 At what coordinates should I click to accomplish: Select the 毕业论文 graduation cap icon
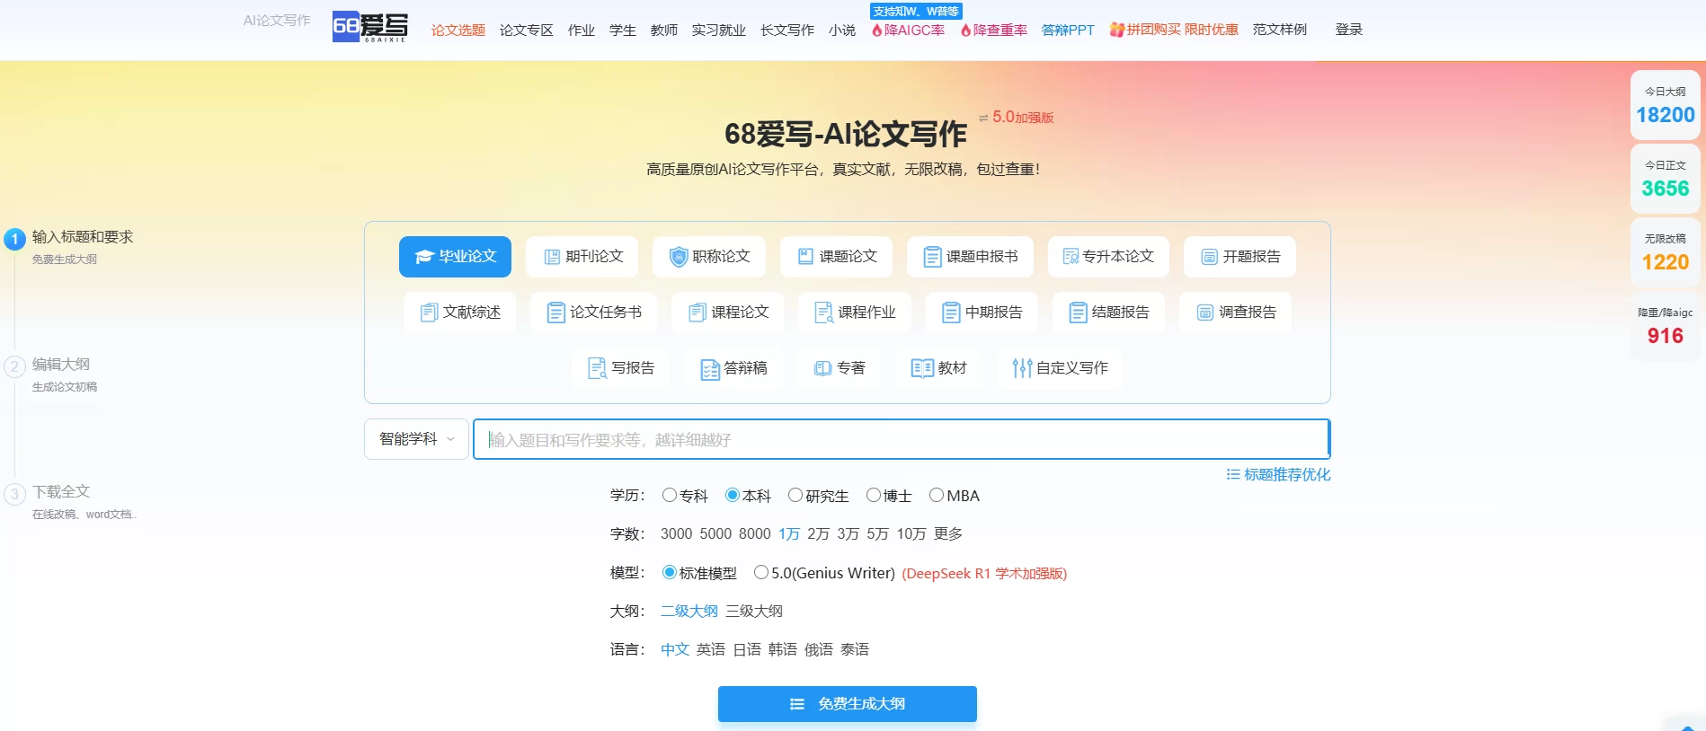click(424, 257)
